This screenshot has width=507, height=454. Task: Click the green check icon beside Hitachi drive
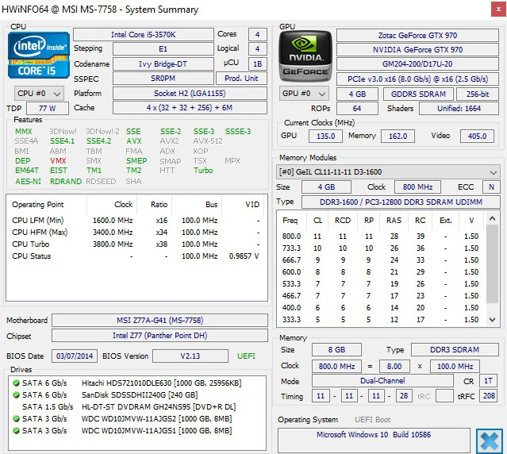[x=16, y=383]
